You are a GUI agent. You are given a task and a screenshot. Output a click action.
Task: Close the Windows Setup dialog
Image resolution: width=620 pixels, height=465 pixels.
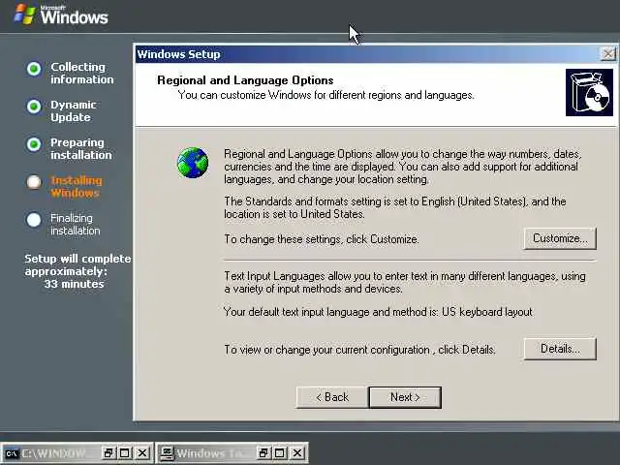point(607,54)
